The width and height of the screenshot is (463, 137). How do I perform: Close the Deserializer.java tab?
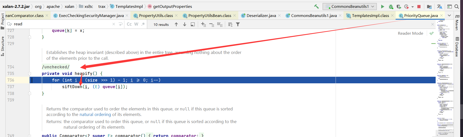pyautogui.click(x=279, y=16)
